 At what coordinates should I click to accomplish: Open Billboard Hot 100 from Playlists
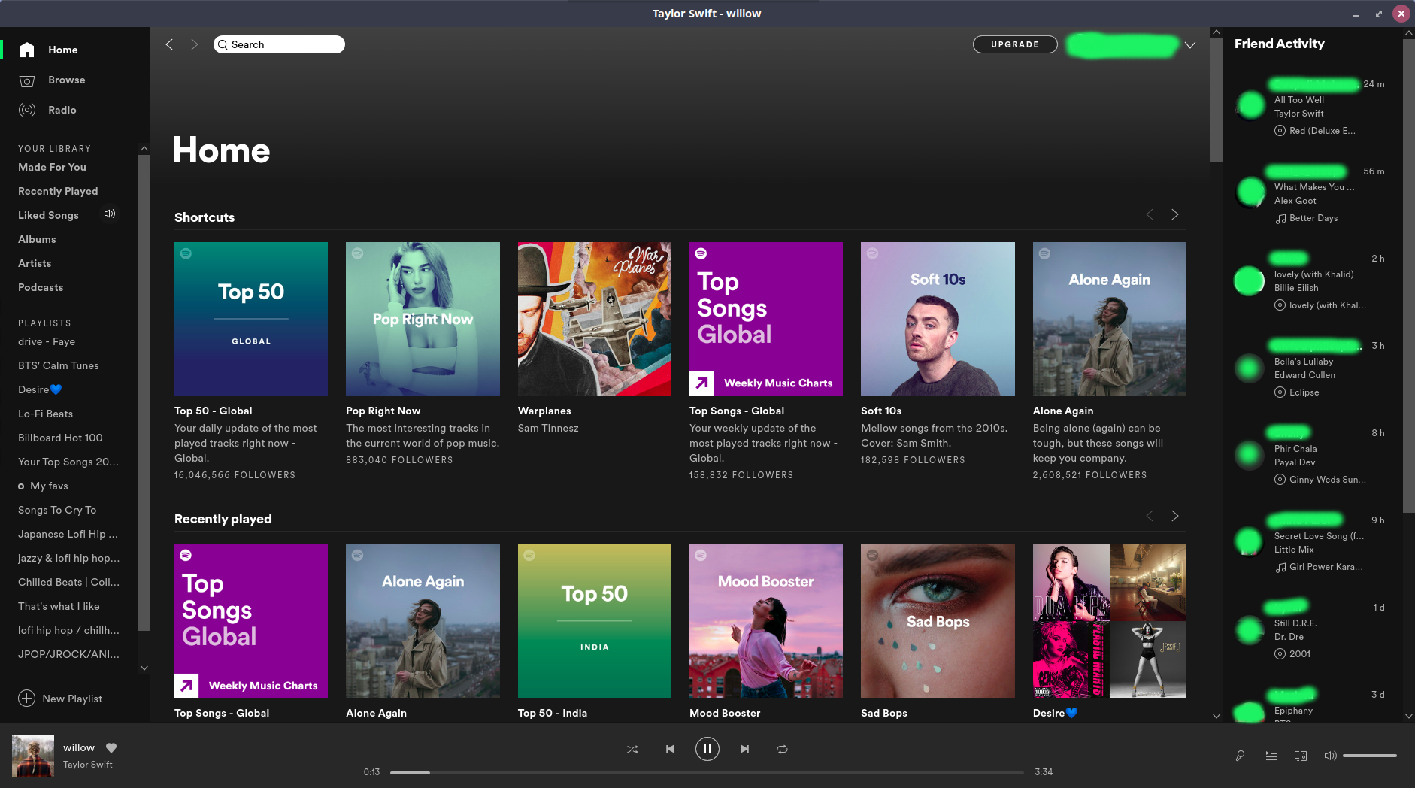point(60,438)
